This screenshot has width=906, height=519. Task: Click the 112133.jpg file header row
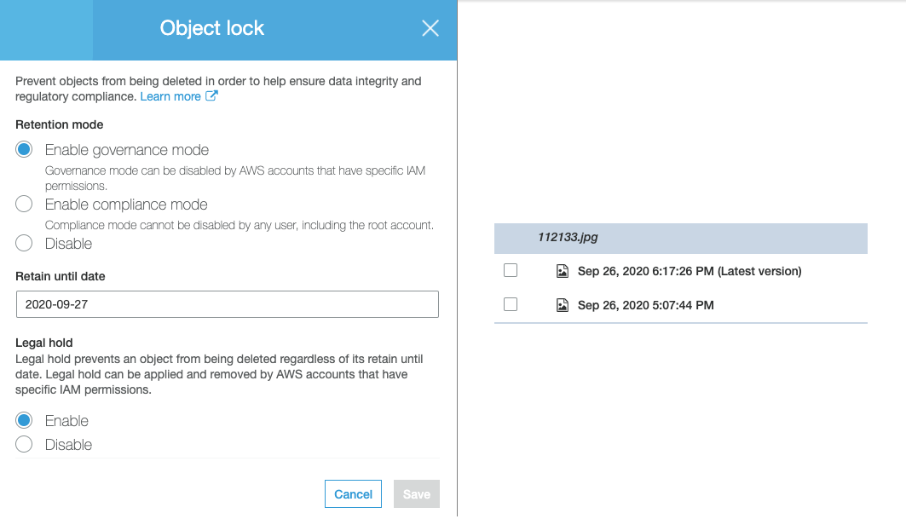[x=680, y=238]
